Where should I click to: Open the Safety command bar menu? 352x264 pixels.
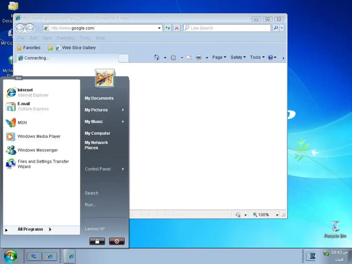[x=238, y=57]
